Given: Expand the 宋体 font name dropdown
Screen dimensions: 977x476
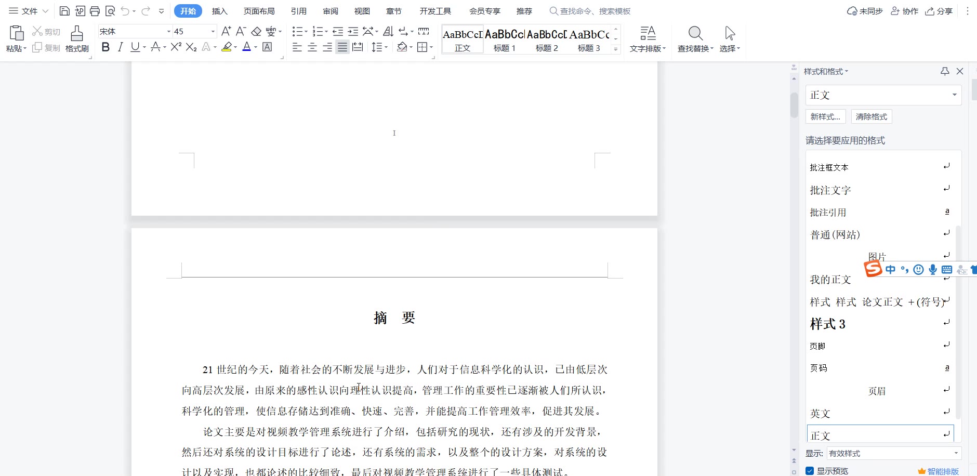Looking at the screenshot, I should [168, 32].
